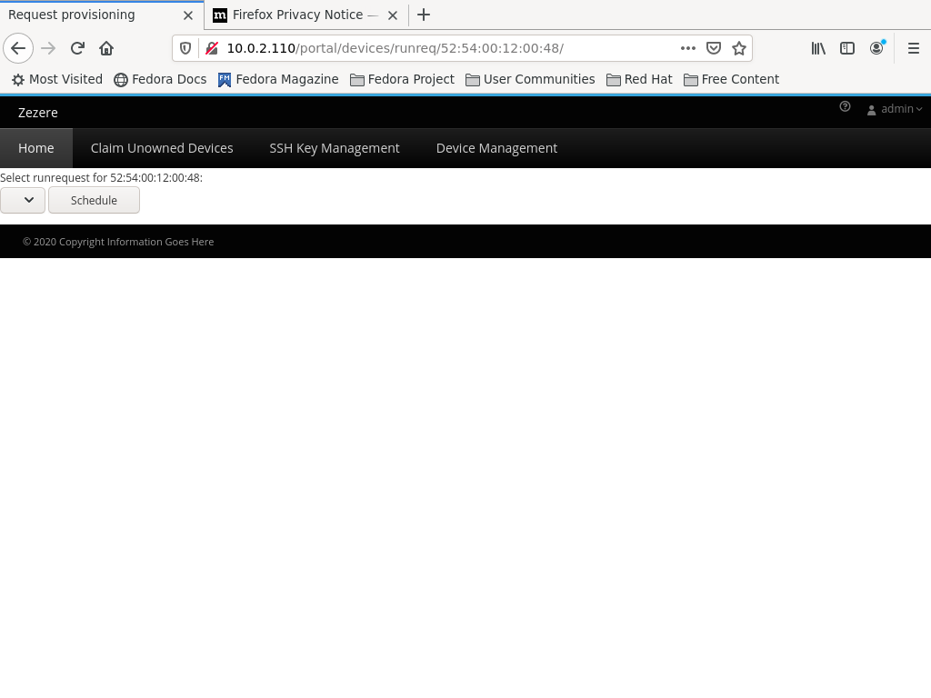Expand the Free Content bookmark folder
931x698 pixels.
click(x=732, y=80)
